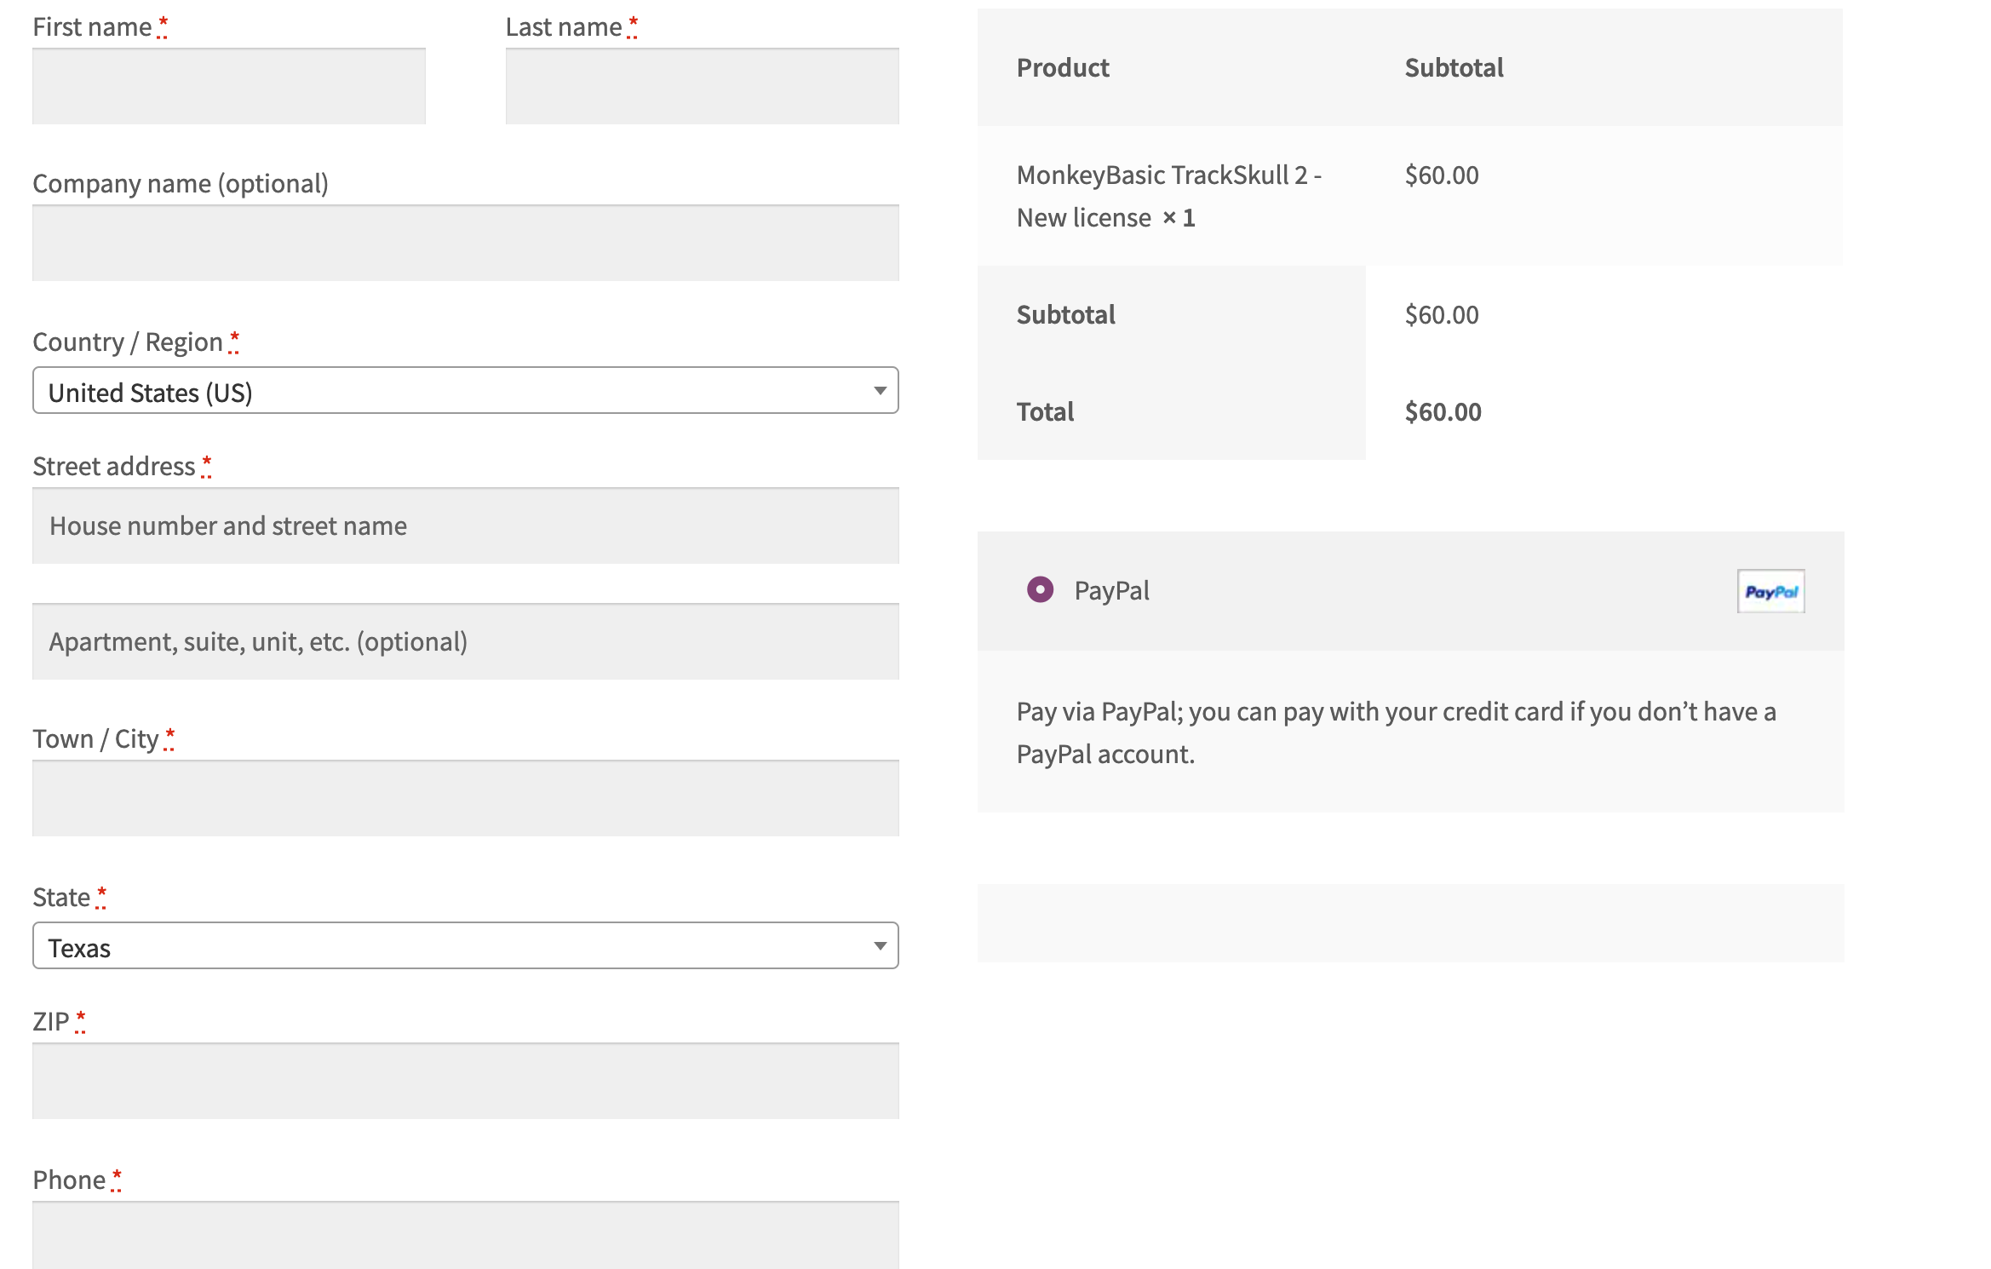Expand United States US country selector

[x=464, y=391]
